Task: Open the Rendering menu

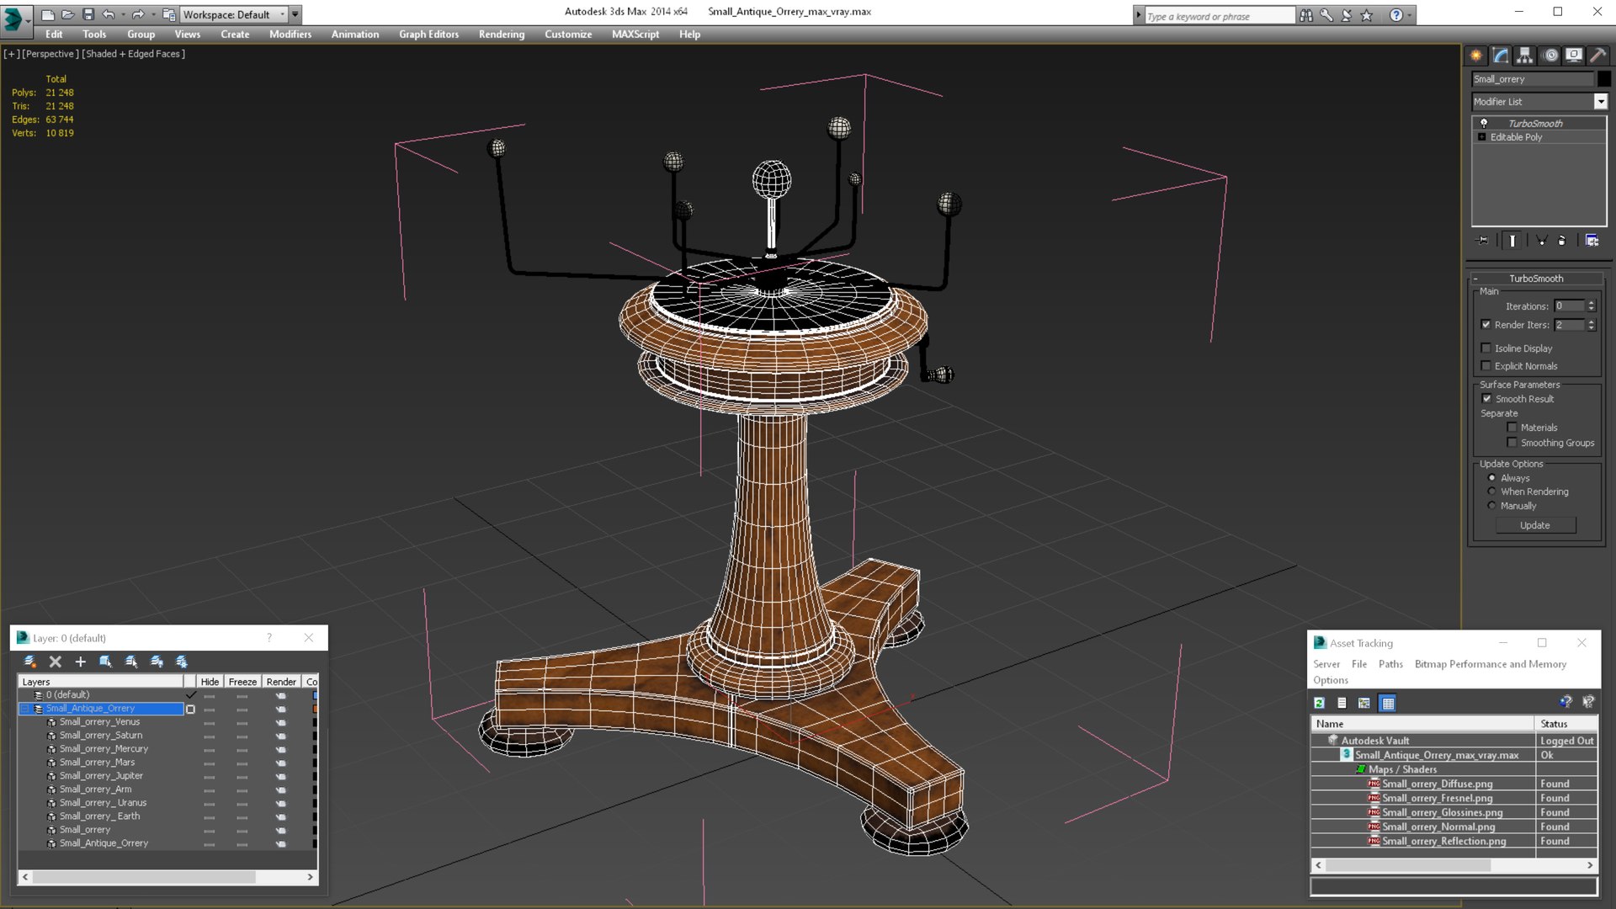Action: 501,35
